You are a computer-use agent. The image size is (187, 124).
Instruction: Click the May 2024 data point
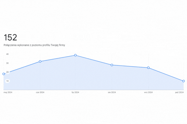(x=4, y=74)
